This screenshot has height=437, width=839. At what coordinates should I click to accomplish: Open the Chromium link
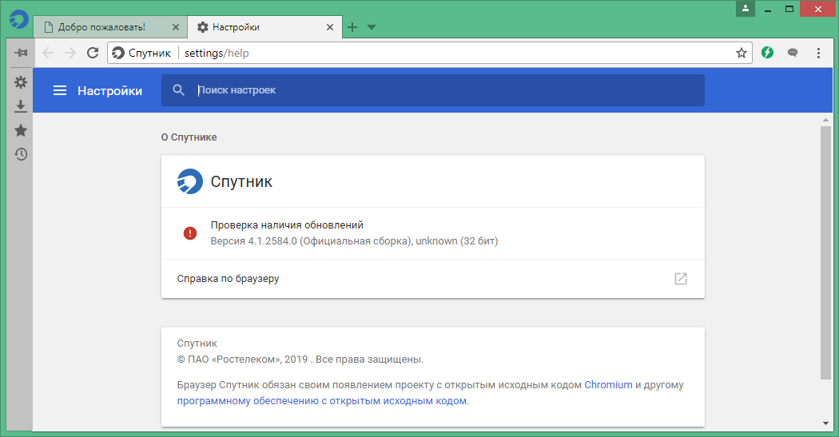click(x=608, y=384)
